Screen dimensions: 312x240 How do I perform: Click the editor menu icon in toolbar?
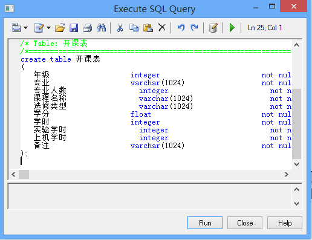pyautogui.click(x=16, y=28)
